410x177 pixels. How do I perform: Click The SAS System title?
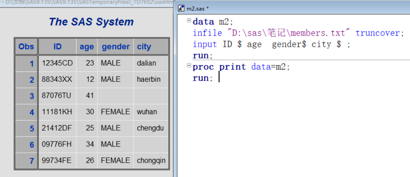click(91, 22)
